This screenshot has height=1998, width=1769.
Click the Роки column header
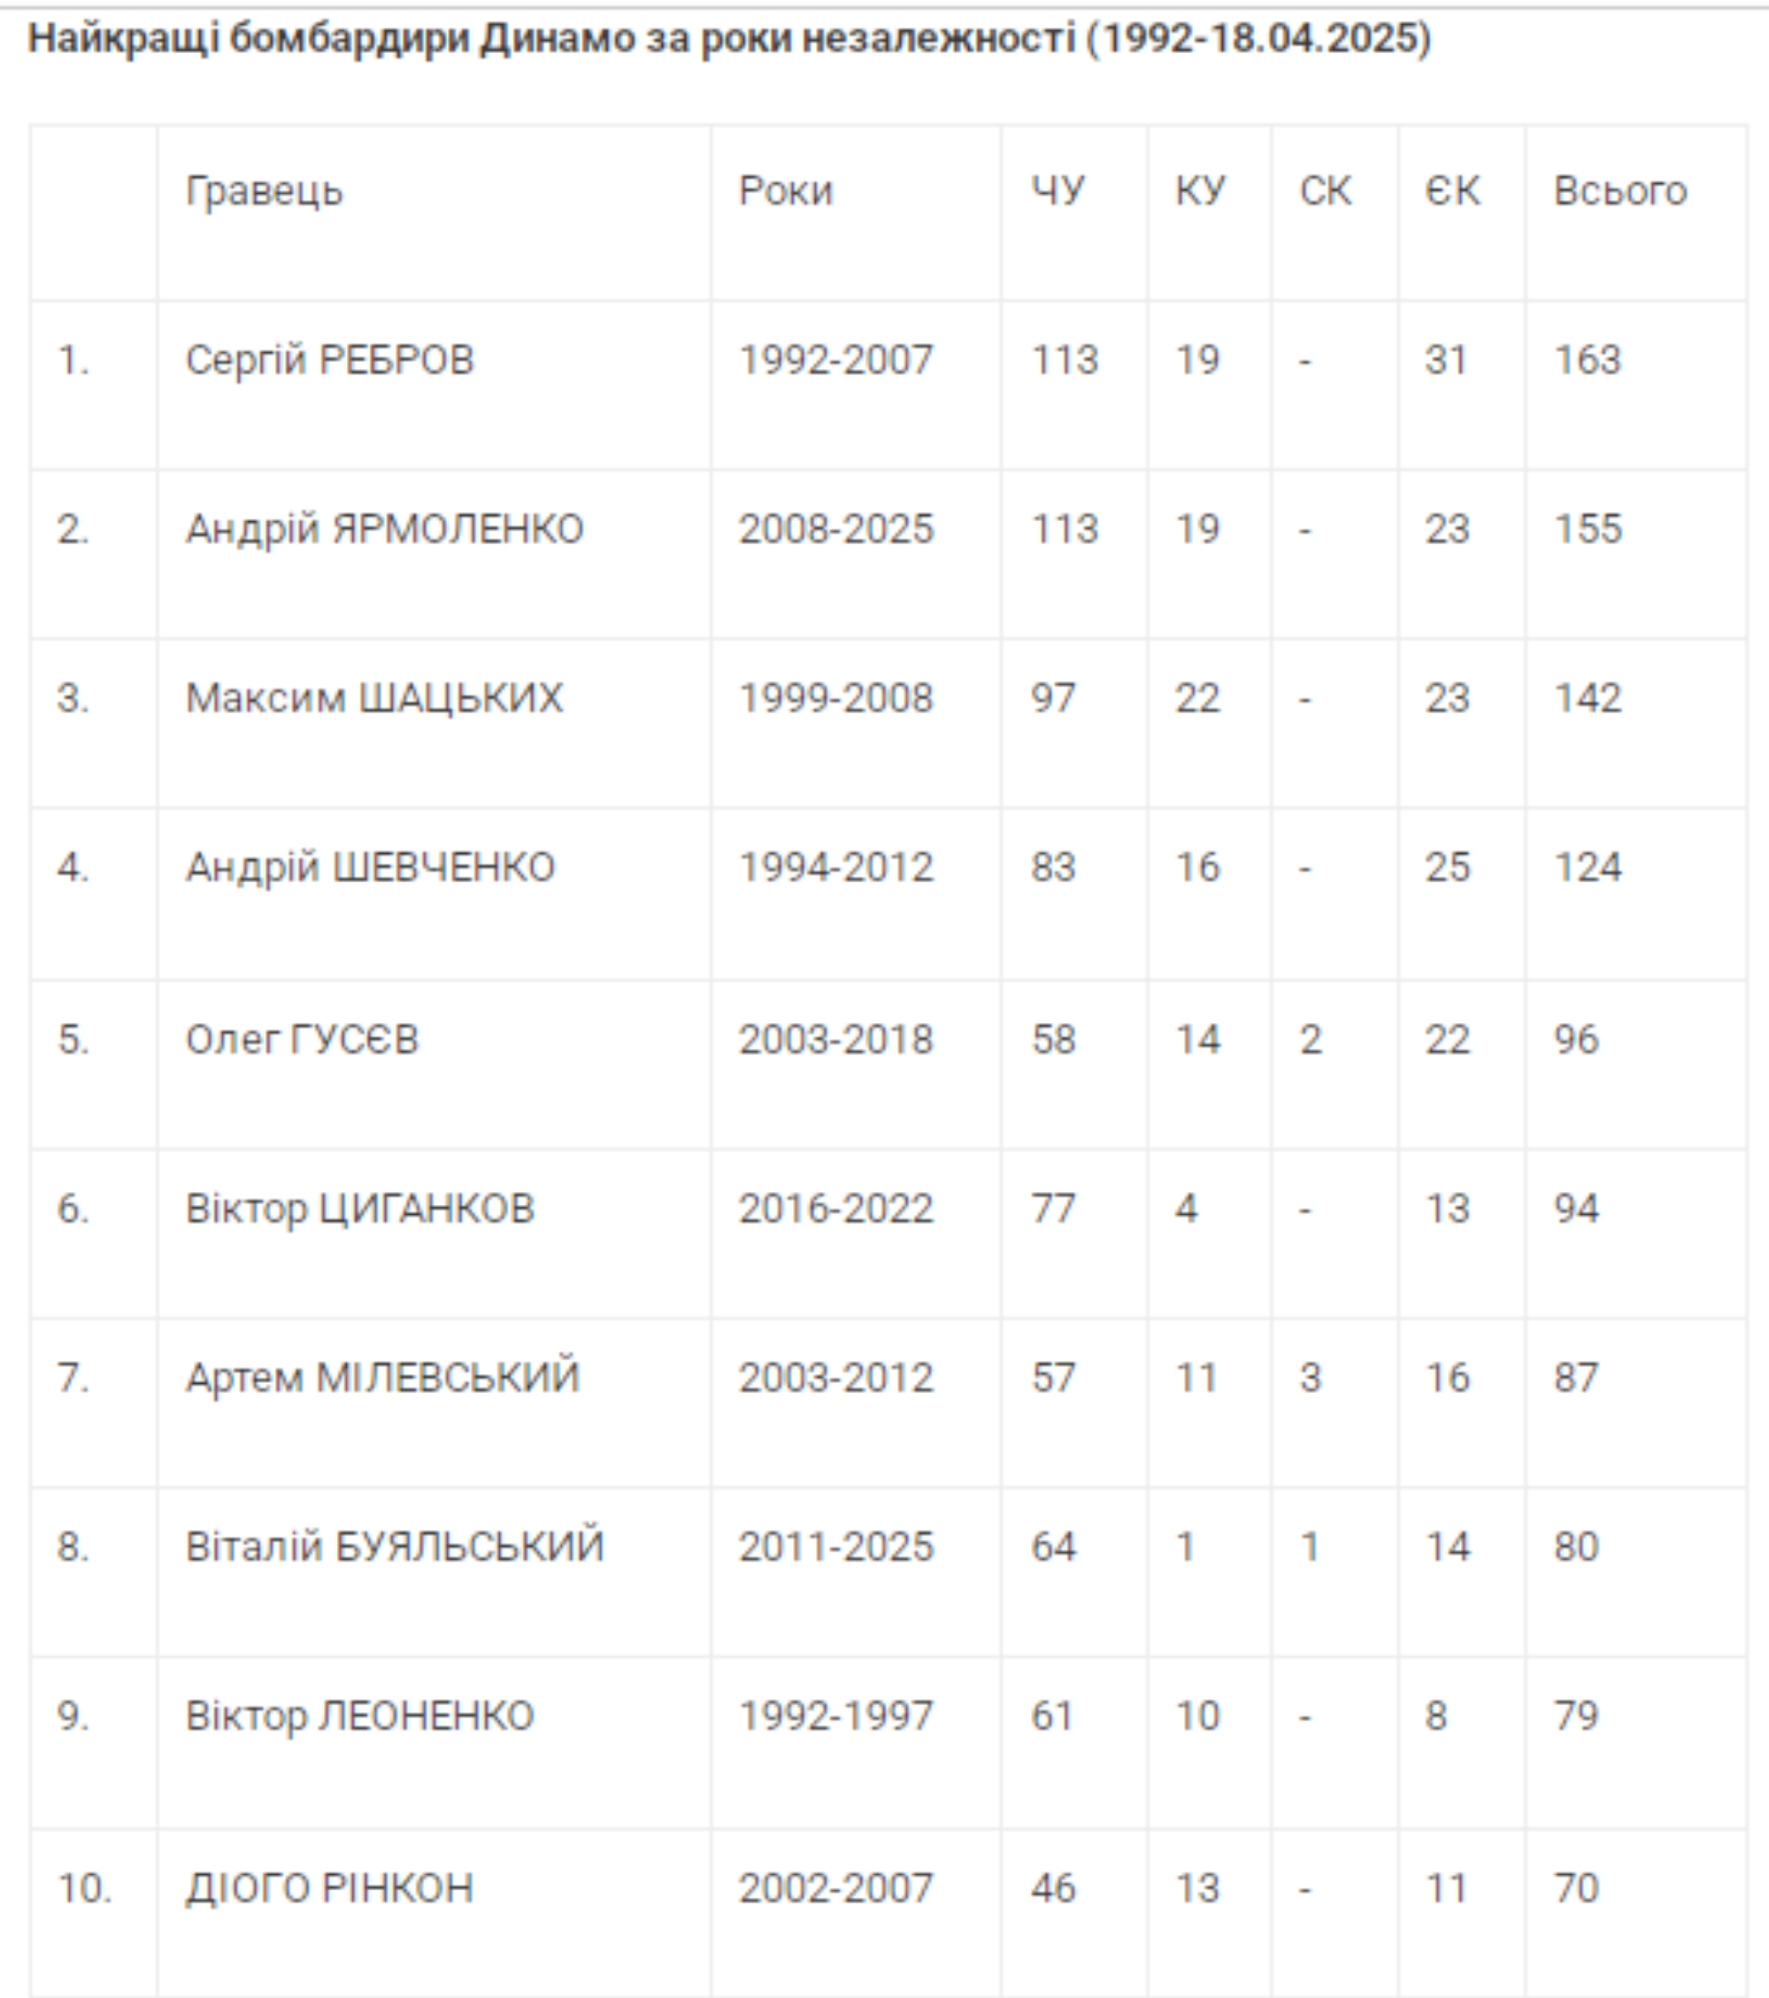786,192
